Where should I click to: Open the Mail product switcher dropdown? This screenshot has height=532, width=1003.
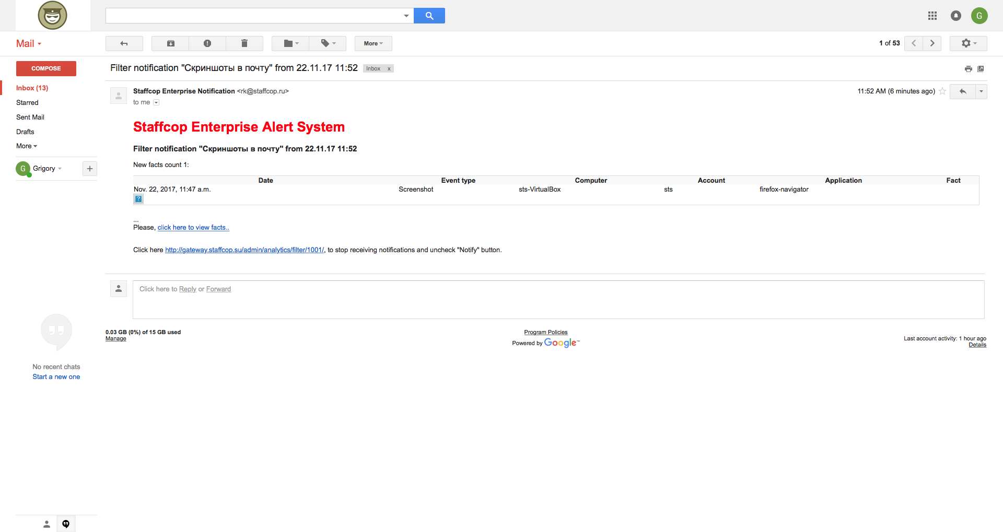tap(29, 44)
